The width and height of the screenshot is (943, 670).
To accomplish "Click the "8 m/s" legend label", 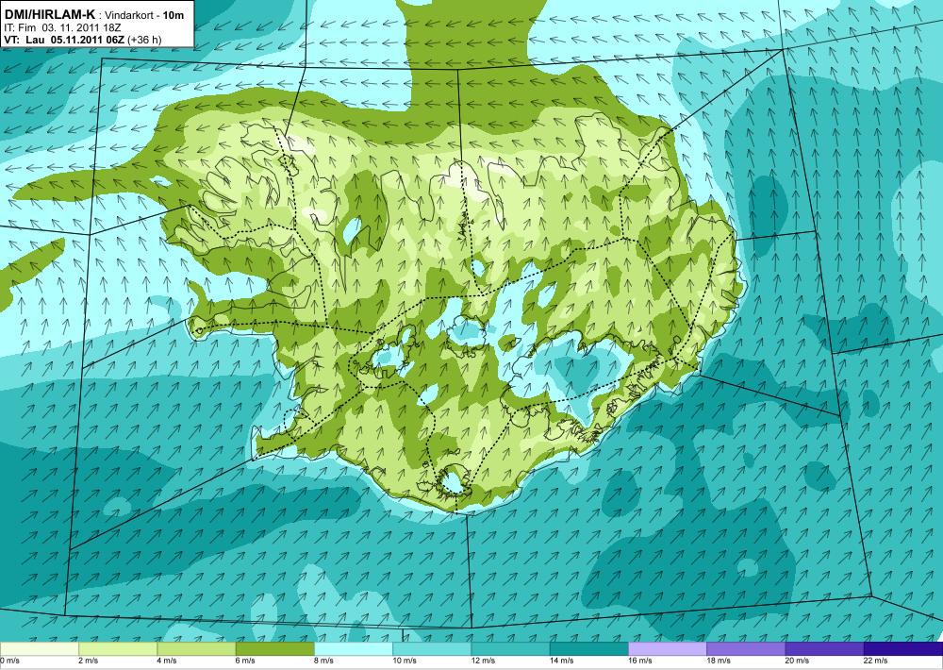I will [324, 661].
